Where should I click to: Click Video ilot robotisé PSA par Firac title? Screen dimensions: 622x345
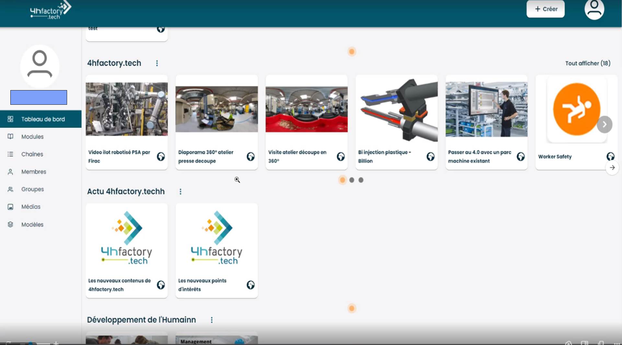click(119, 157)
